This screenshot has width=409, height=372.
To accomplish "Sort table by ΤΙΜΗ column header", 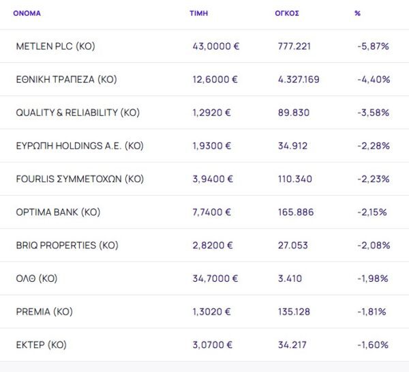I will pyautogui.click(x=199, y=13).
